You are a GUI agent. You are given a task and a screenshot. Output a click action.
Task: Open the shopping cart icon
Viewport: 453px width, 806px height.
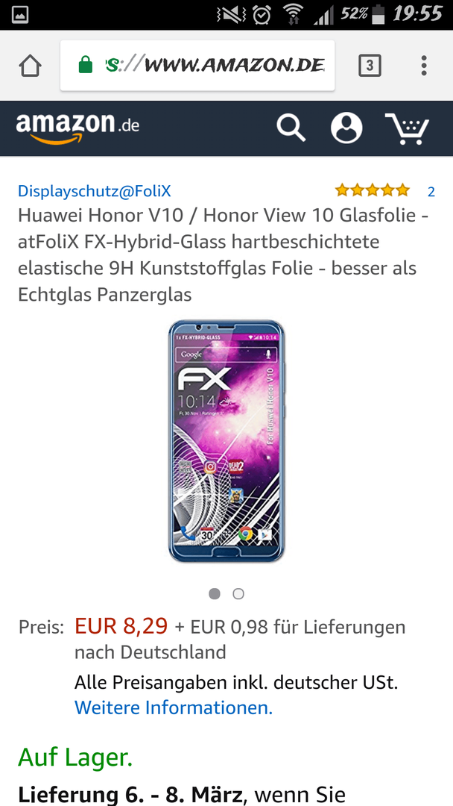[x=408, y=128]
